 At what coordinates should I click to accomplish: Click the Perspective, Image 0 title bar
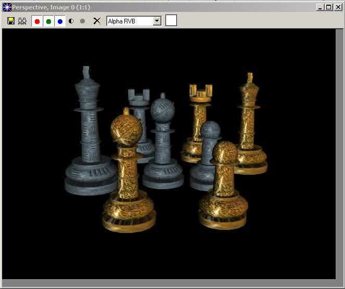tap(156, 7)
